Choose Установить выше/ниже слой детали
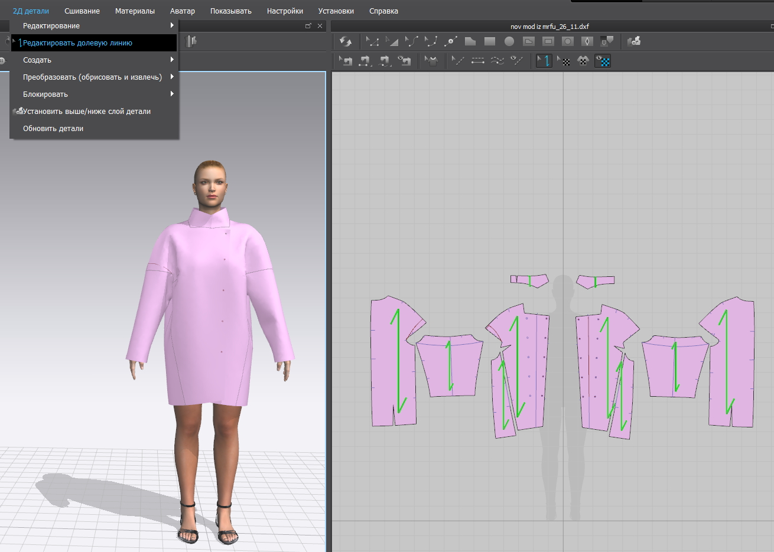This screenshot has height=552, width=774. point(86,112)
